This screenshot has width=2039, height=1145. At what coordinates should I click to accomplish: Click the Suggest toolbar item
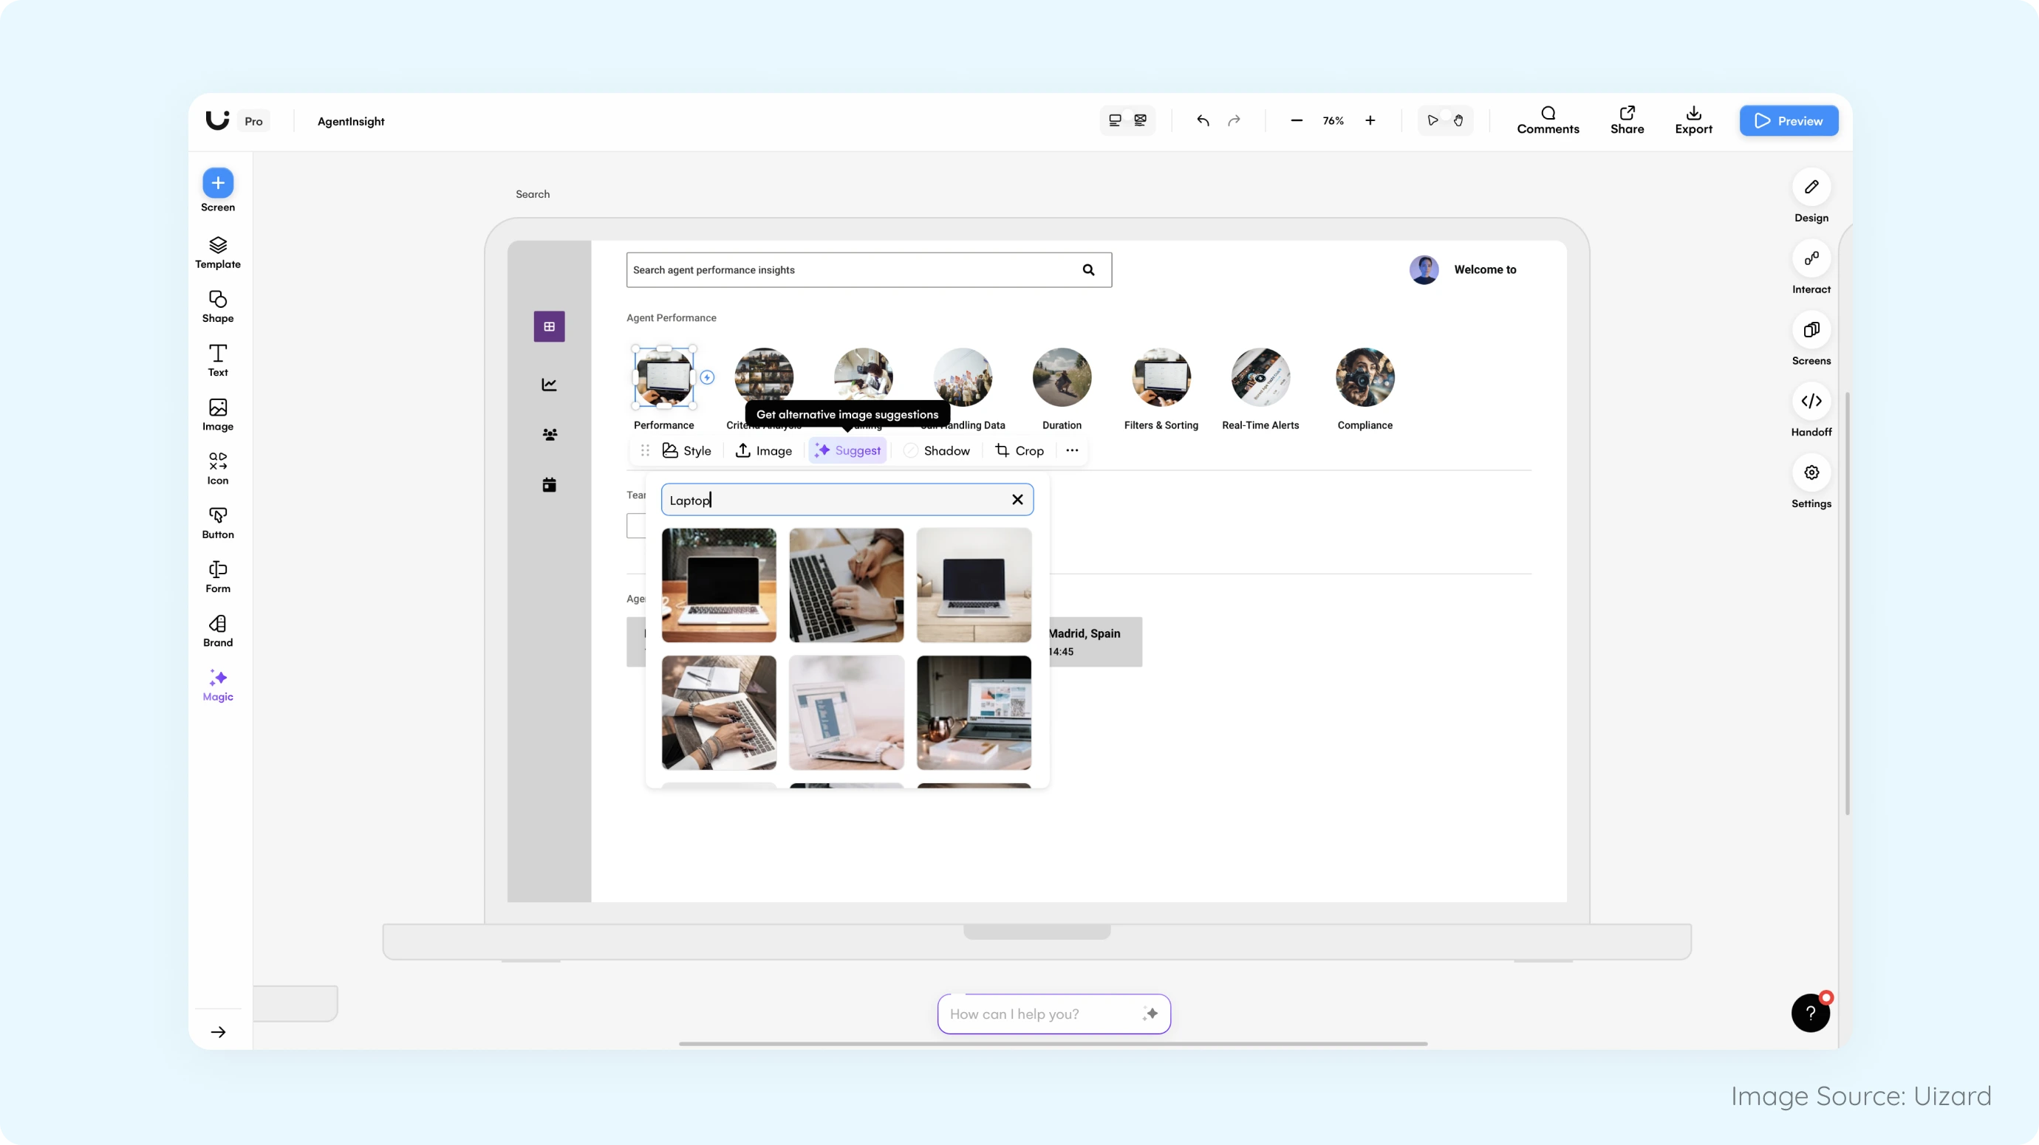click(847, 451)
